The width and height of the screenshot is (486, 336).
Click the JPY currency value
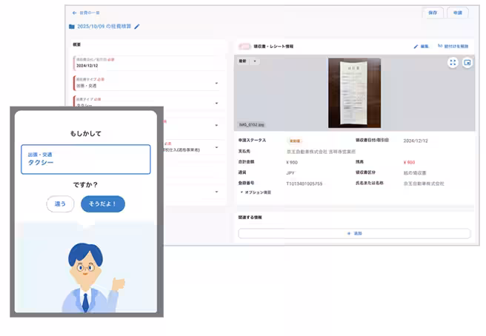point(290,172)
